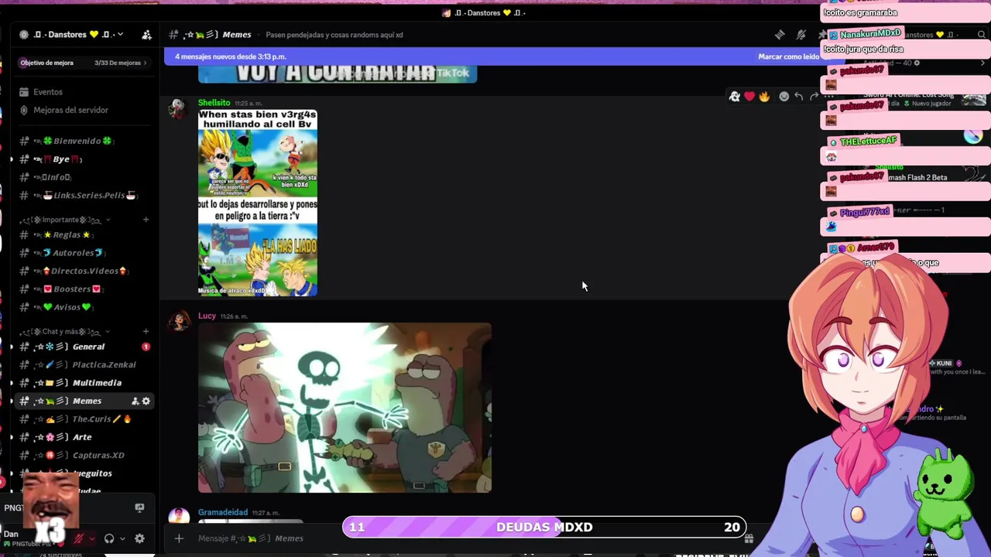This screenshot has height=557, width=991.
Task: Click plus icon next to Importante category
Action: tap(146, 220)
